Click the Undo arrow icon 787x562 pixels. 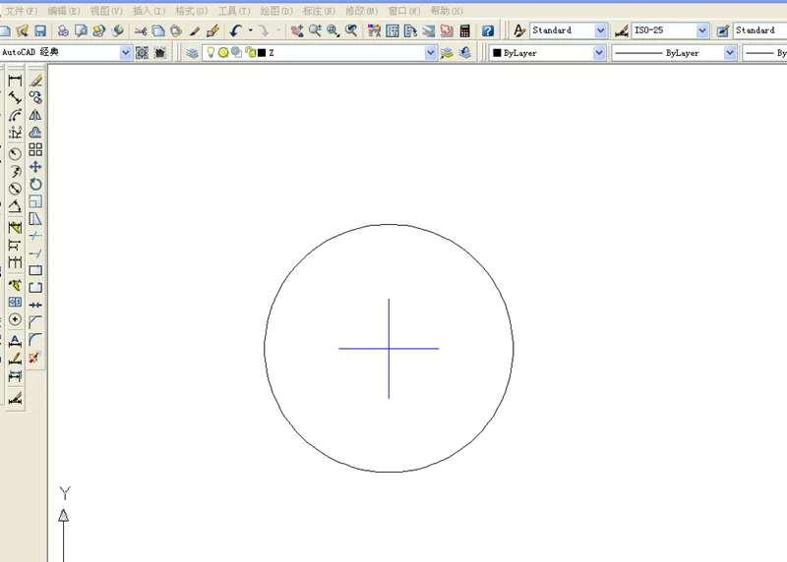coord(236,31)
